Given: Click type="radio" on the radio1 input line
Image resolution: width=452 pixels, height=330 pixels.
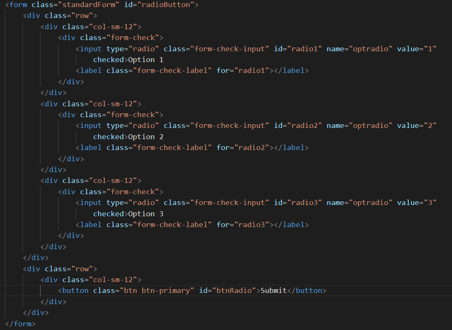Looking at the screenshot, I should tap(133, 49).
